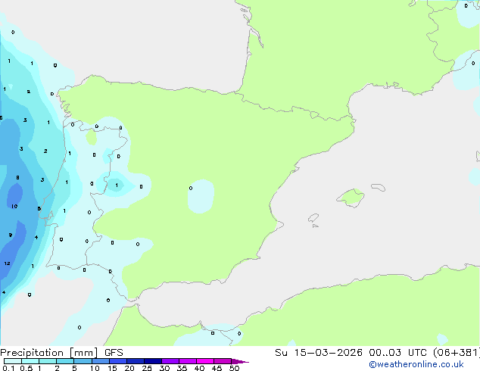The width and height of the screenshot is (480, 371).
Task: Pick the 40–45 mm magenta legend box
Action: point(205,361)
